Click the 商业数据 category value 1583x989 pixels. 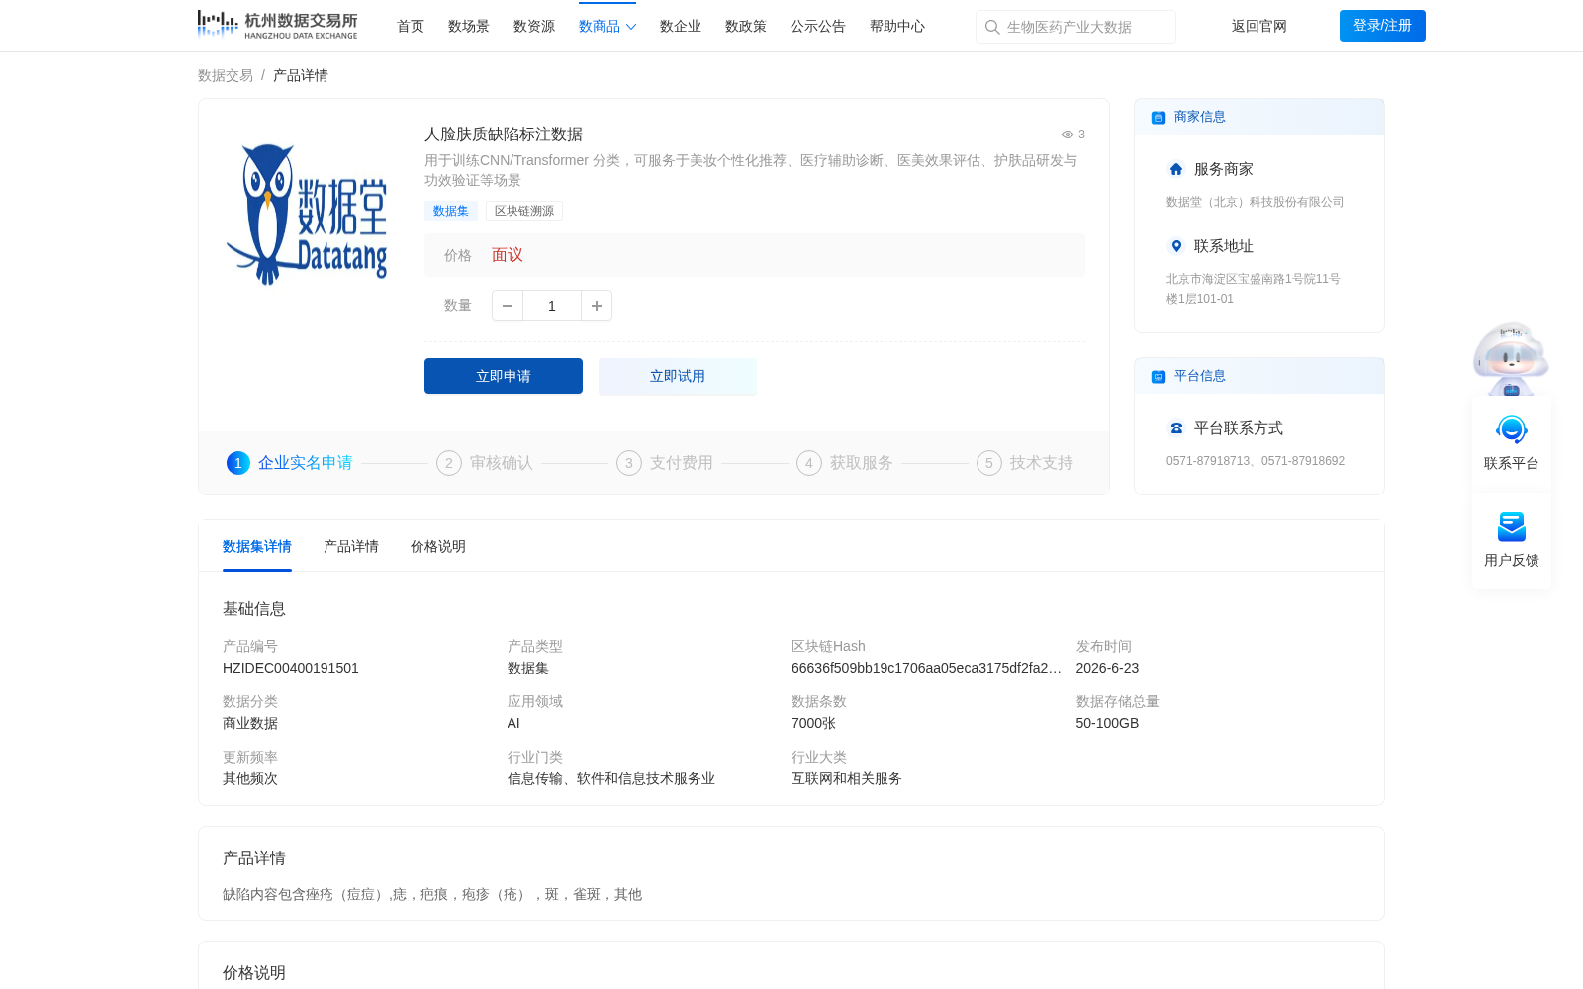250,724
